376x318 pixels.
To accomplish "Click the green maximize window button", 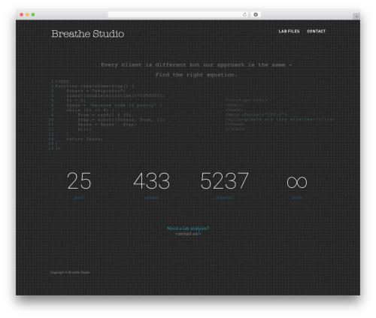I will pyautogui.click(x=33, y=14).
